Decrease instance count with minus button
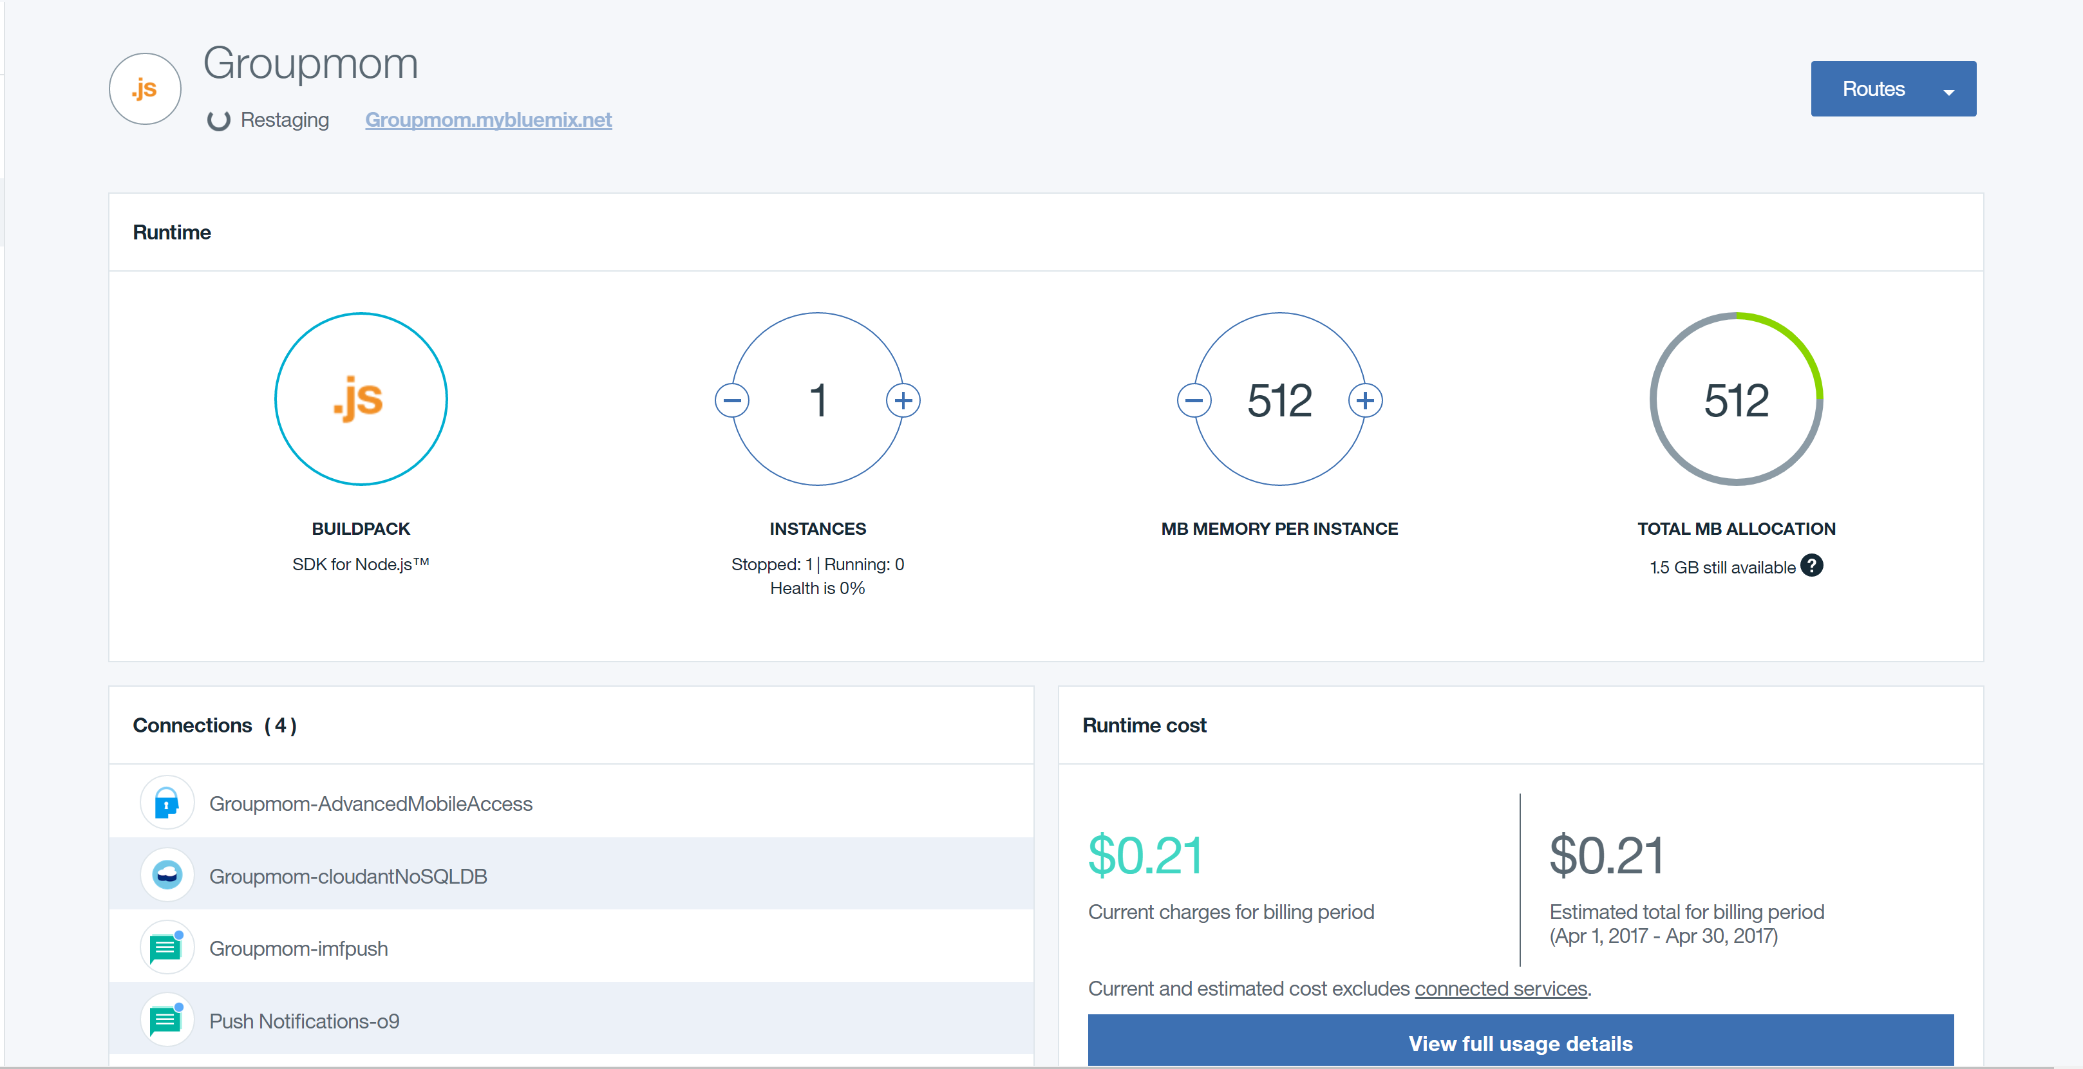The height and width of the screenshot is (1069, 2083). click(x=732, y=400)
